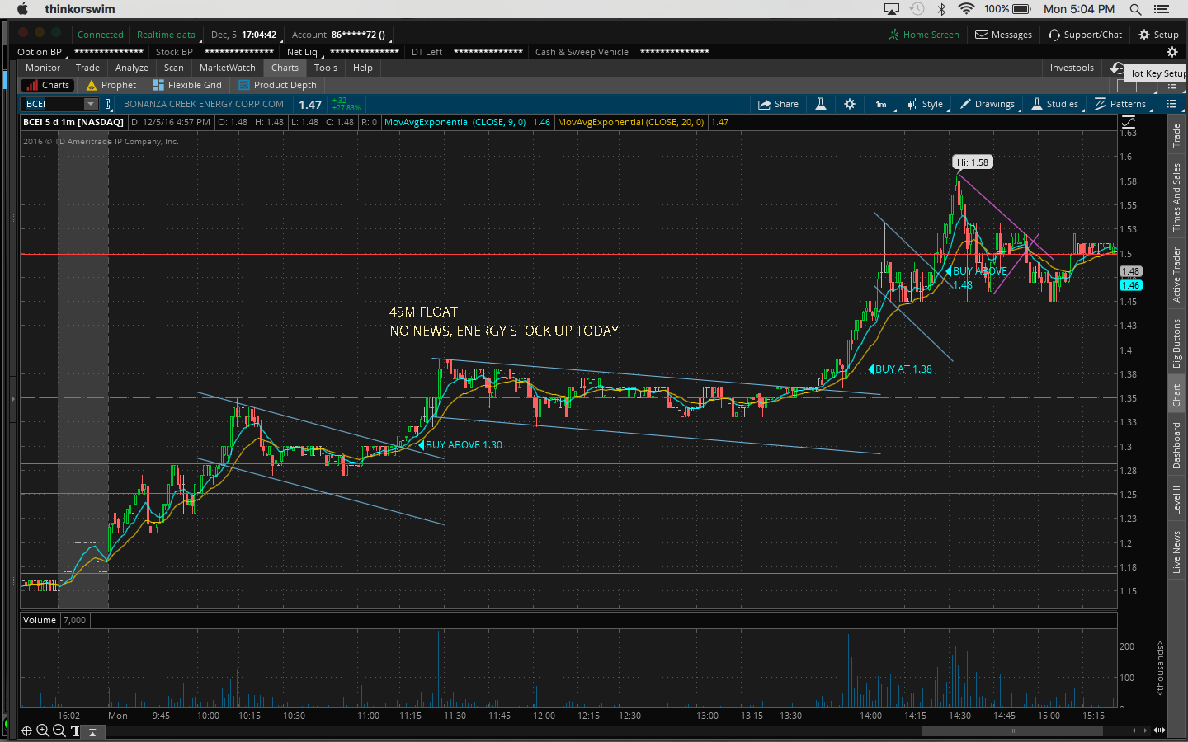The height and width of the screenshot is (742, 1188).
Task: Open the Style dropdown
Action: point(926,104)
